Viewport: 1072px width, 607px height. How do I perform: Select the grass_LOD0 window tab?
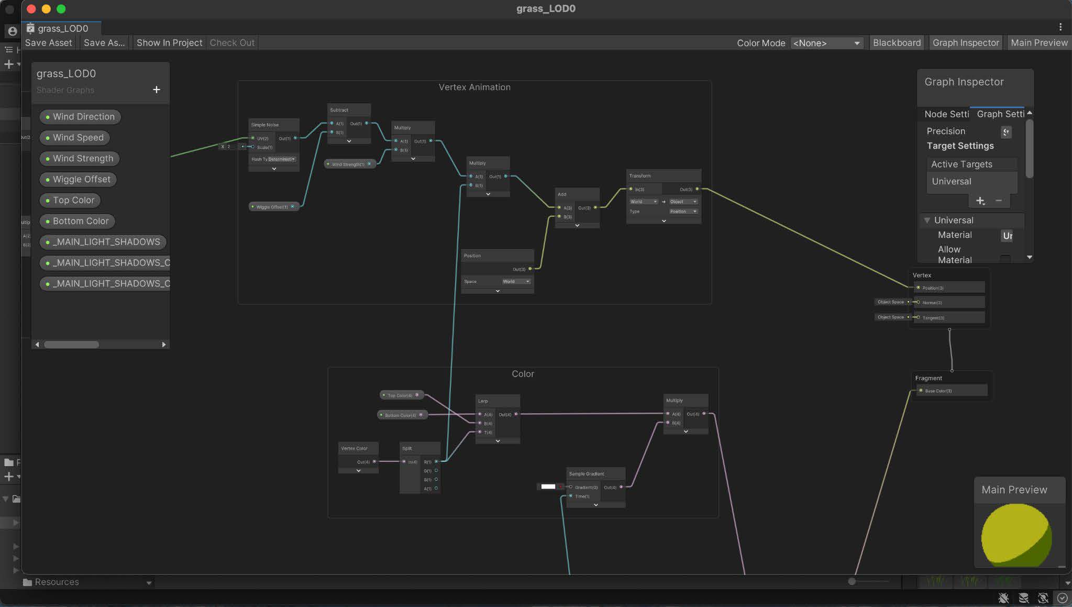(62, 28)
